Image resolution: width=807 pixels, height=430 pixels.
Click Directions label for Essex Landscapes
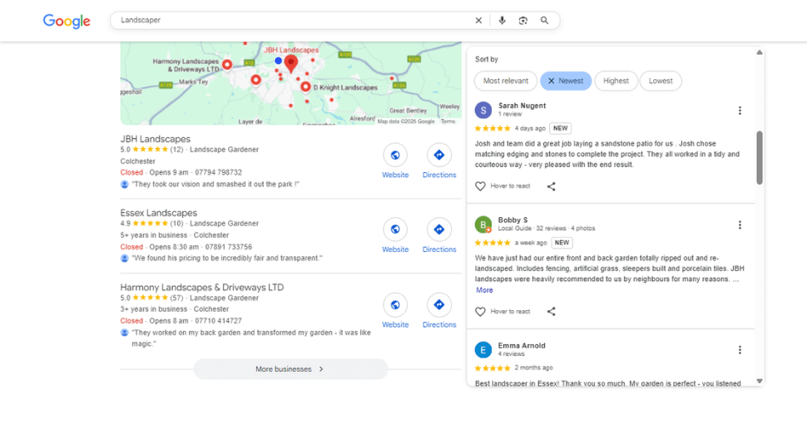click(x=439, y=250)
